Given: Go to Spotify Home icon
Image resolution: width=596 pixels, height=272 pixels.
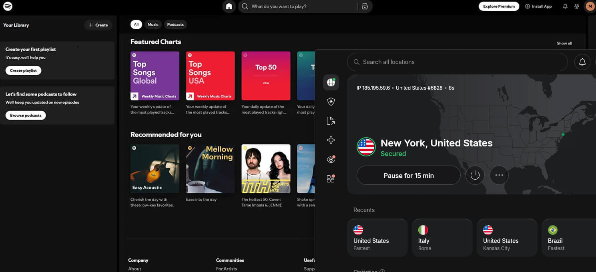Looking at the screenshot, I should pyautogui.click(x=229, y=6).
